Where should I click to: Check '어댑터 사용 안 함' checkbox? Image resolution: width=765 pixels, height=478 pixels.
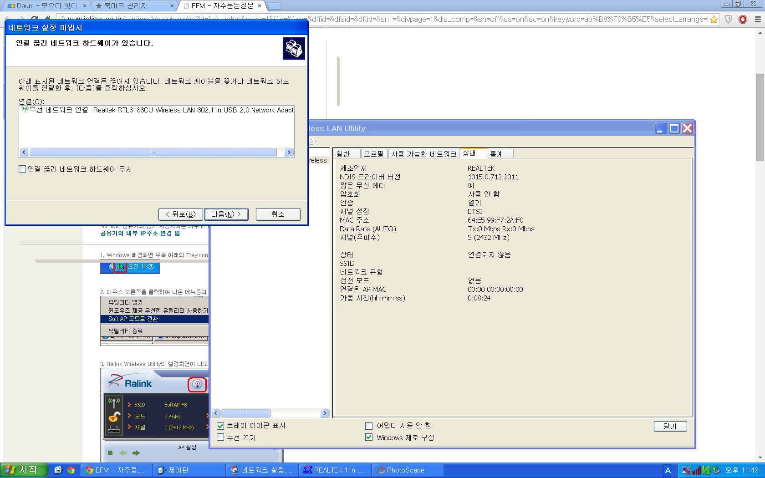click(x=369, y=426)
